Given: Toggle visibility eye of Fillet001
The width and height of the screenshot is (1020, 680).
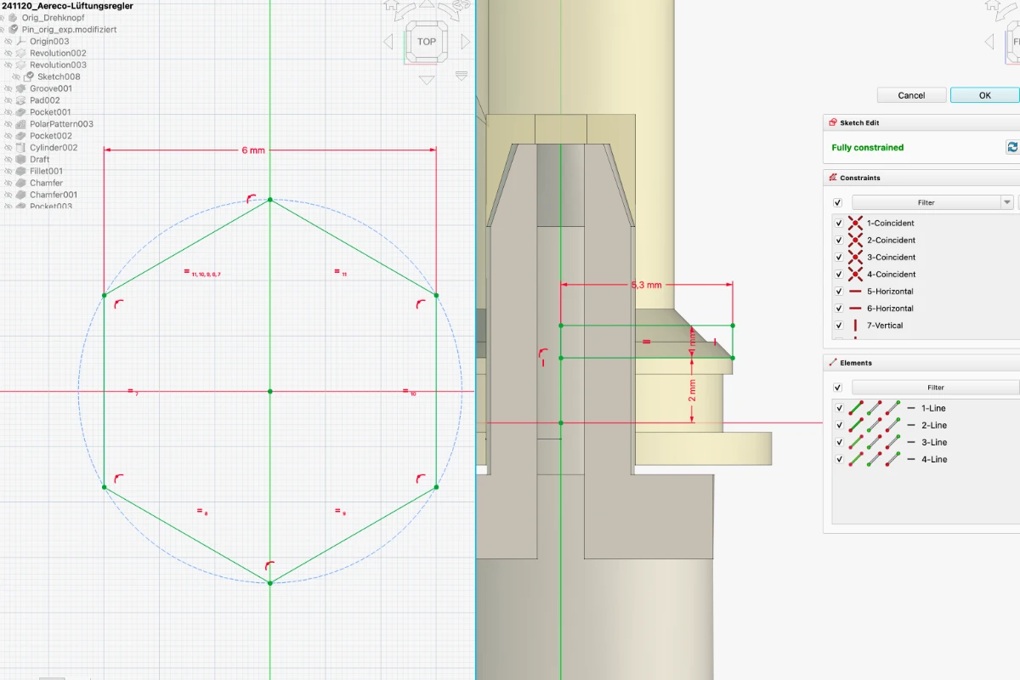Looking at the screenshot, I should (x=8, y=171).
